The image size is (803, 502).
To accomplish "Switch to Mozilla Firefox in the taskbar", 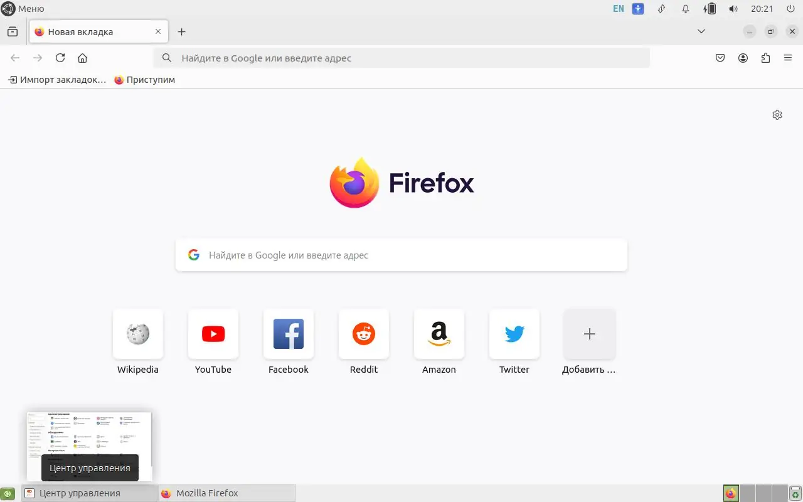I will click(x=226, y=493).
